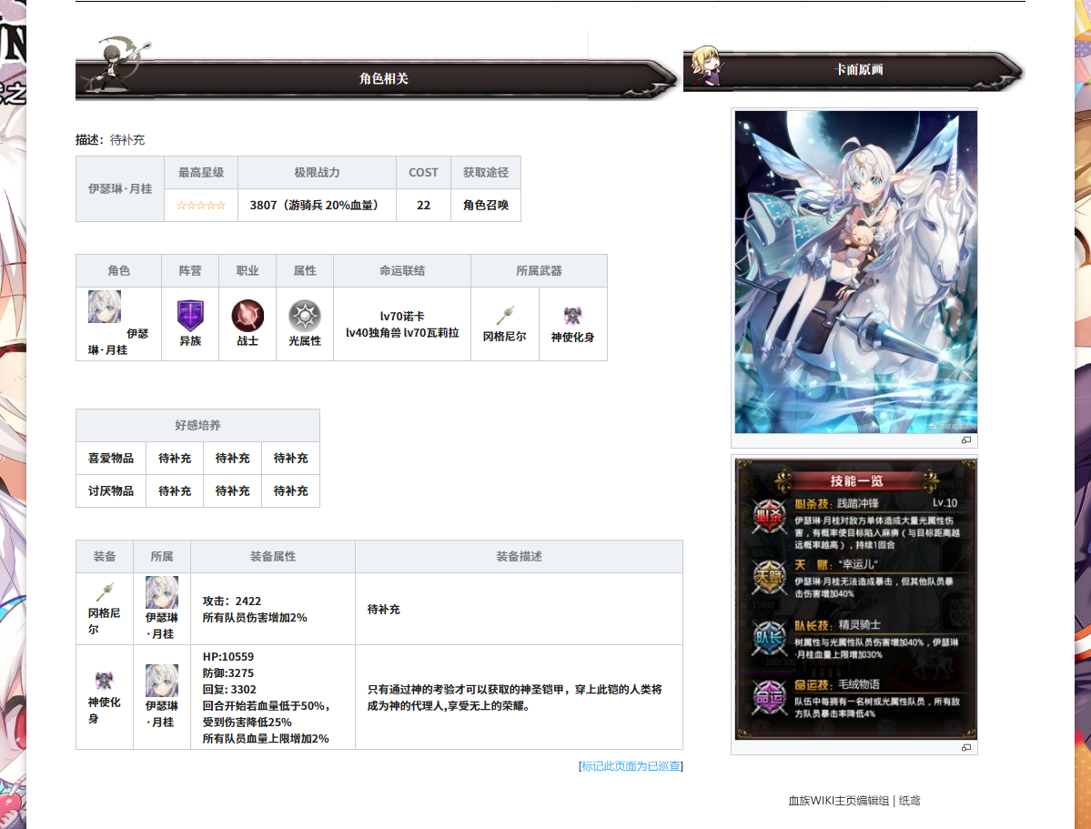Click avatar in 所属 column of 神使化身 row

162,681
